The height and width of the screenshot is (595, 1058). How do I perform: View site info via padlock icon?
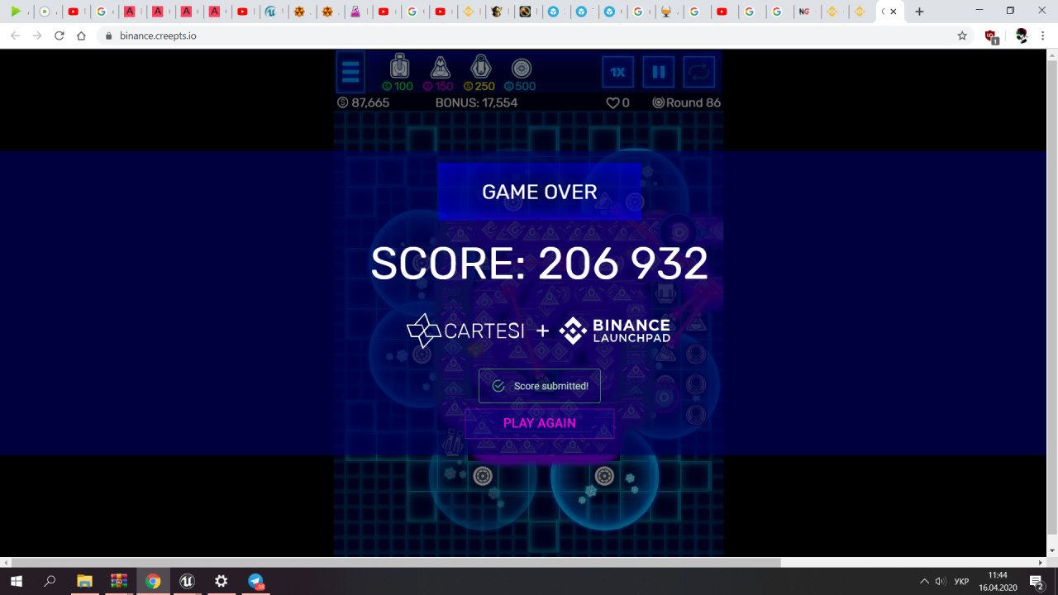(108, 36)
